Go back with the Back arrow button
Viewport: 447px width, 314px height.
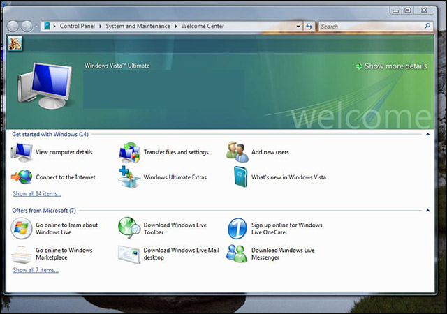[13, 27]
